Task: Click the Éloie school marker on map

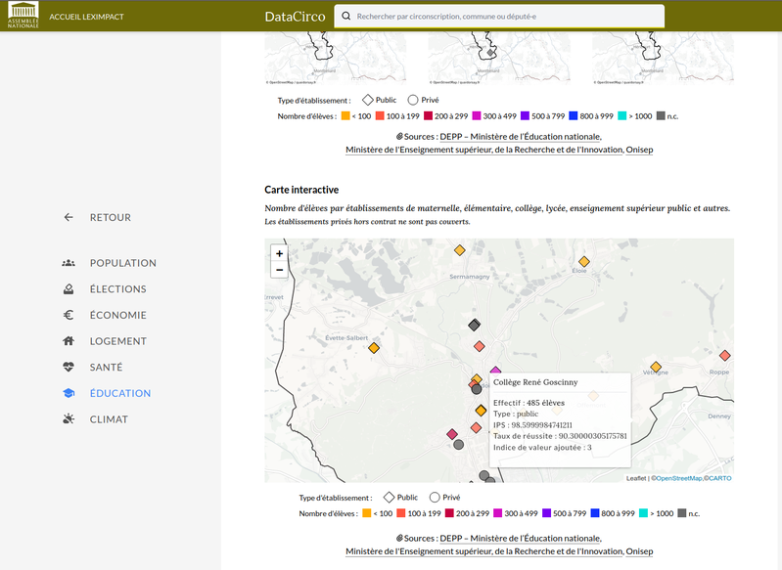Action: [x=584, y=262]
